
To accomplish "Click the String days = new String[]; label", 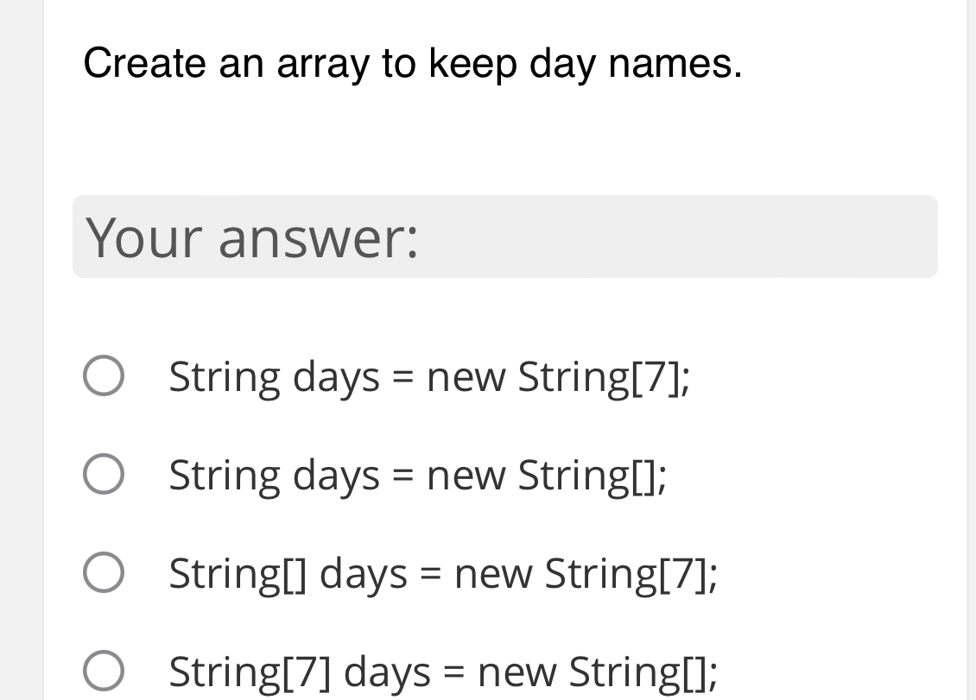I will 415,473.
